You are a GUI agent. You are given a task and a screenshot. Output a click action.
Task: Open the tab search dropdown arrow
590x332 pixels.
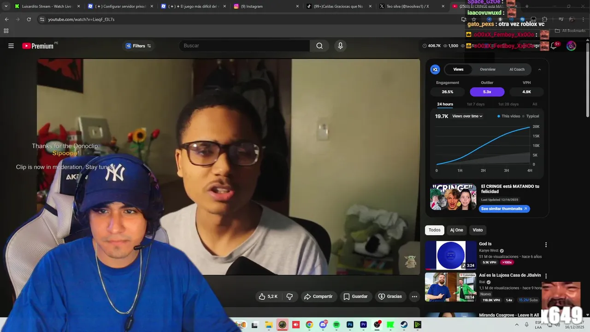6,6
